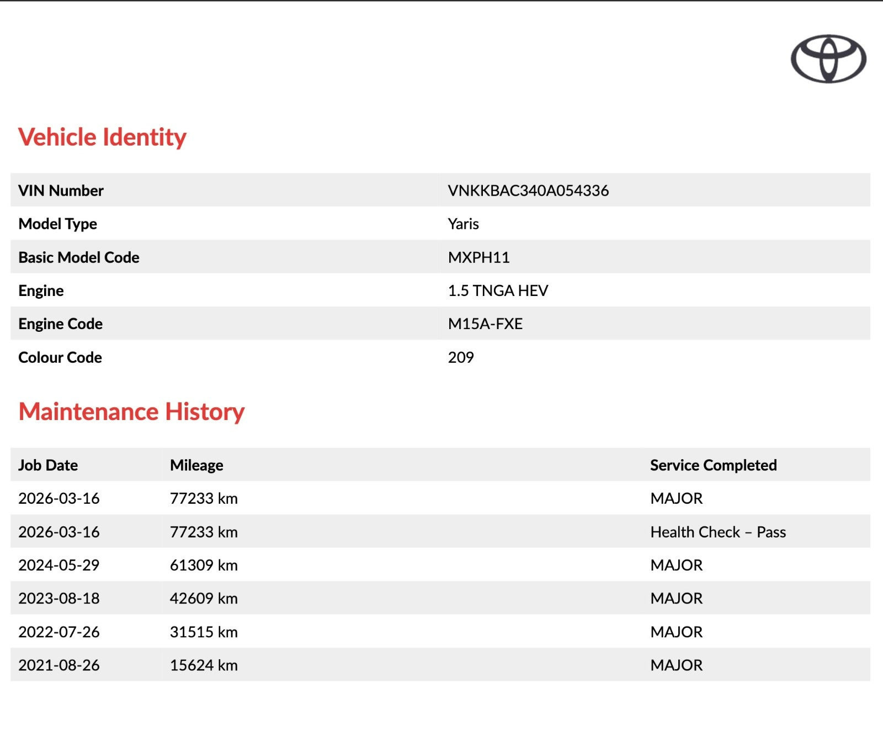883x748 pixels.
Task: Click the "Service Completed" column header
Action: coord(713,465)
